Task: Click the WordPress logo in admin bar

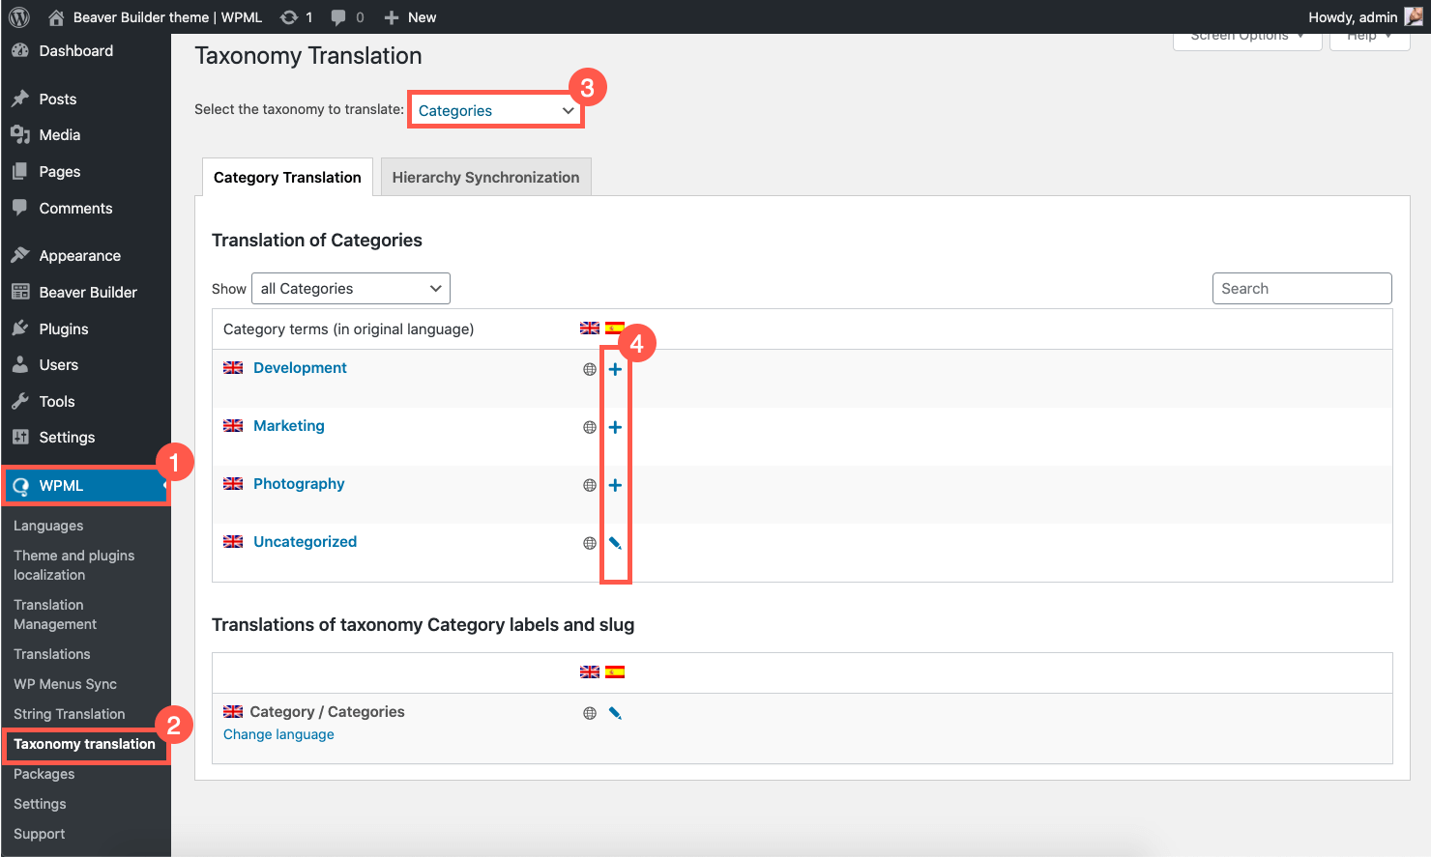Action: (19, 17)
